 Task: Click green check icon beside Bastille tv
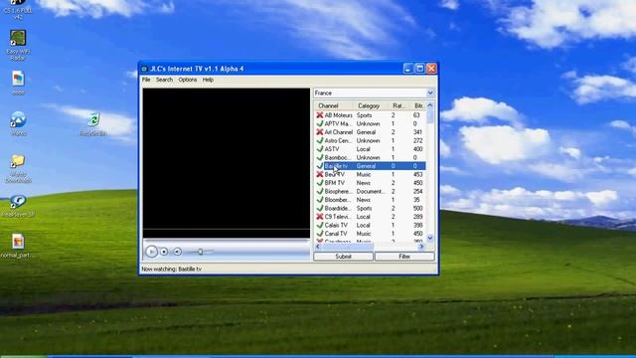point(320,166)
